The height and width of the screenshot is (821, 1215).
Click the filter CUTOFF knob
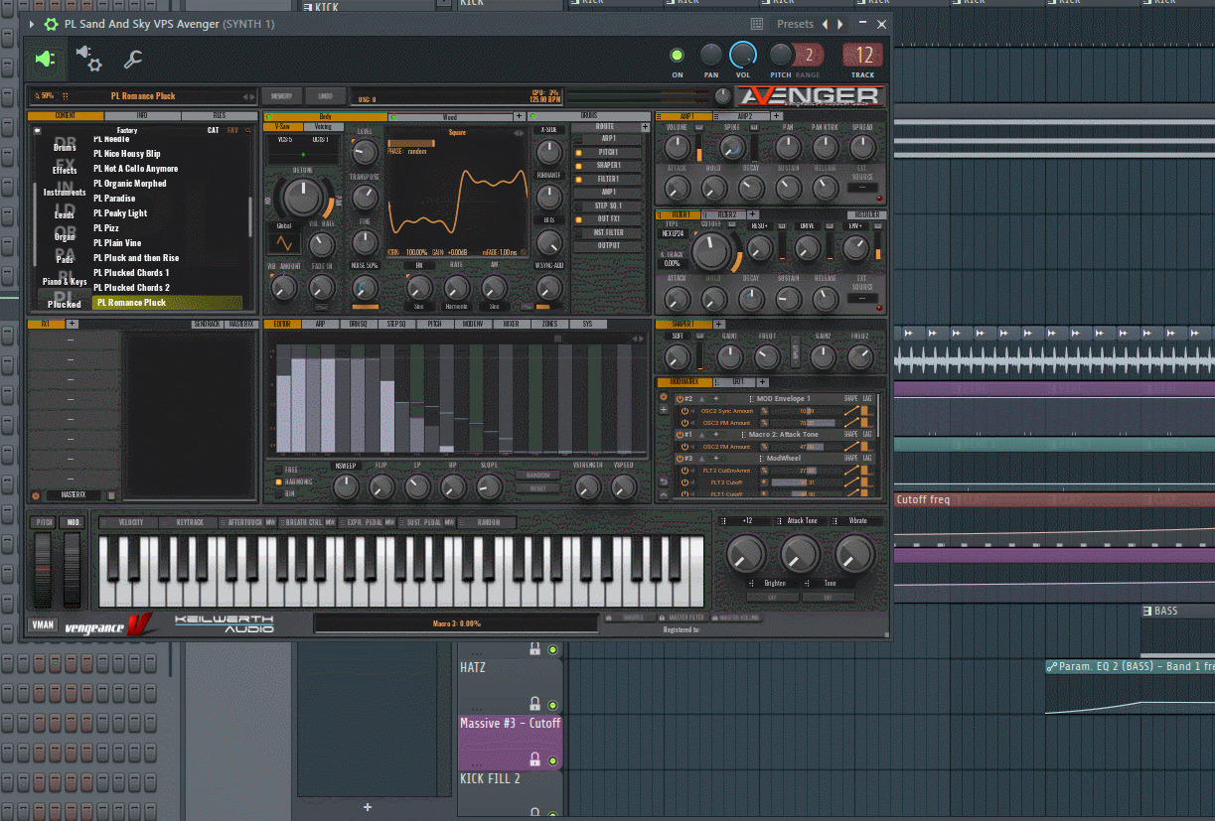710,250
